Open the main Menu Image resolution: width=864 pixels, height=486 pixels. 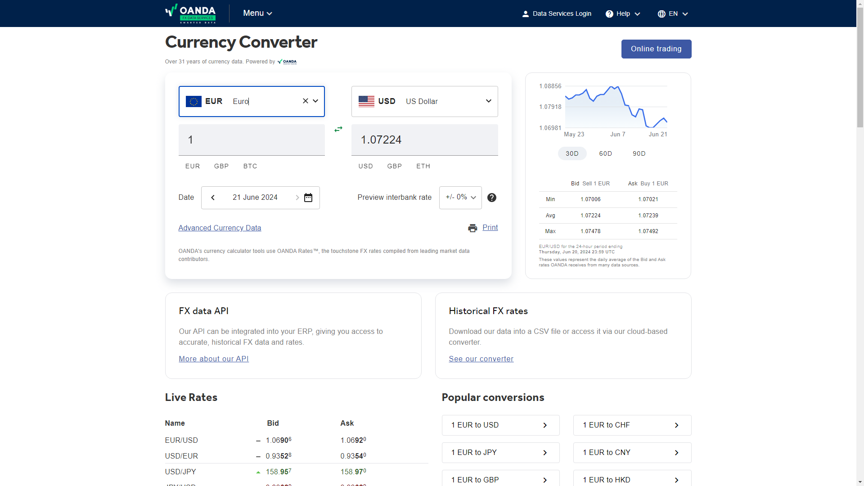point(257,13)
